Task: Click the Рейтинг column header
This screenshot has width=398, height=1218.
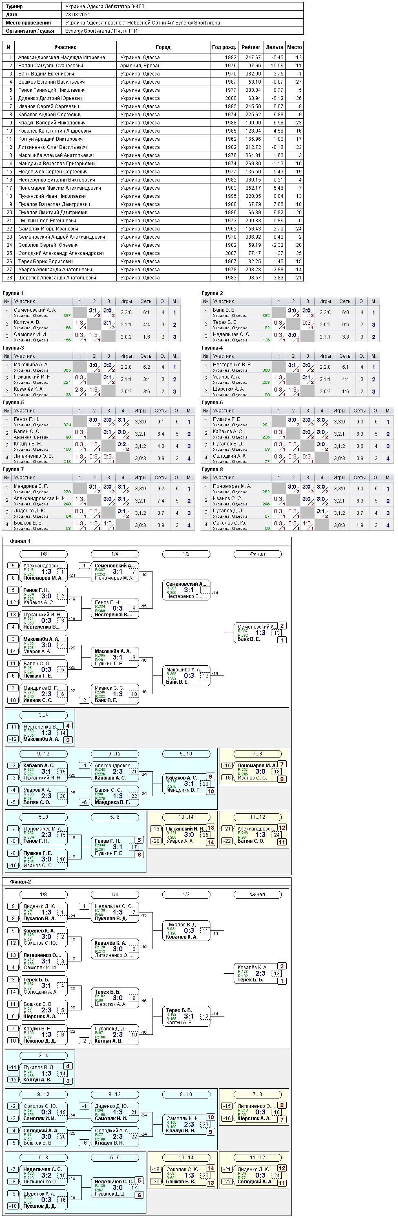Action: [x=250, y=47]
